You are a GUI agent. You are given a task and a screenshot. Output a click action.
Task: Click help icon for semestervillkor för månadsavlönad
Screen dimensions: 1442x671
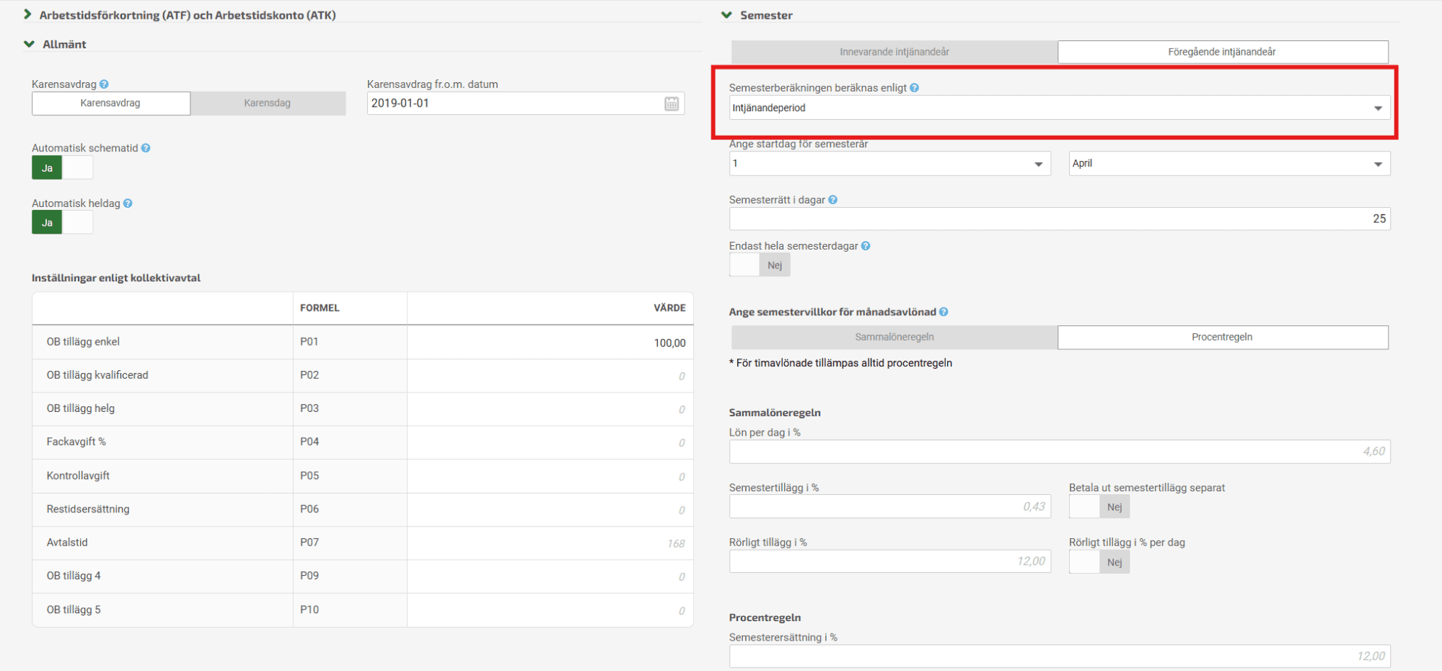click(944, 312)
